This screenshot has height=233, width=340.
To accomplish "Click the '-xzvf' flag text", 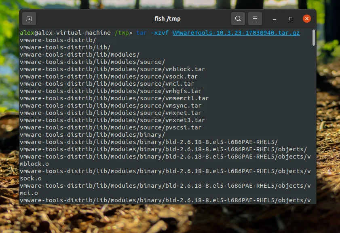I will 160,33.
